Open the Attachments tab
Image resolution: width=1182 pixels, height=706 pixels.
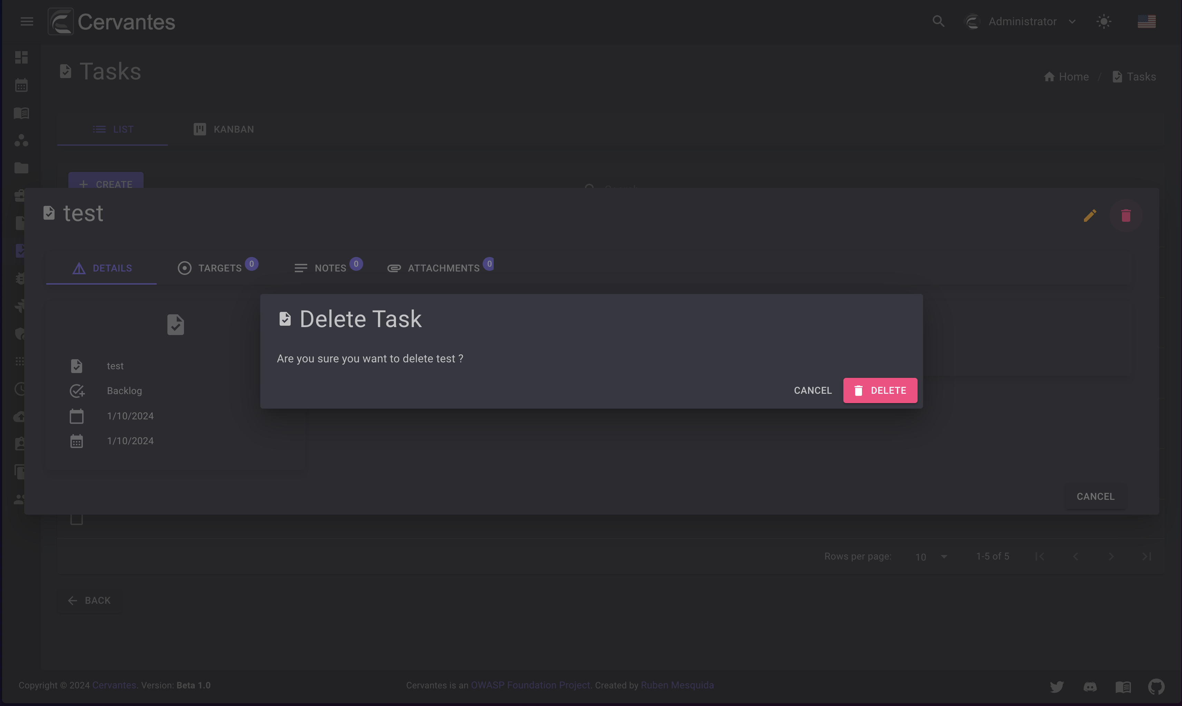(x=440, y=268)
